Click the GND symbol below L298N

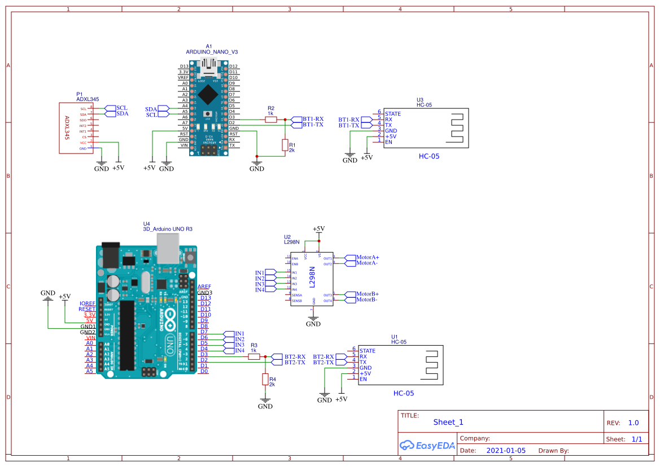313,321
